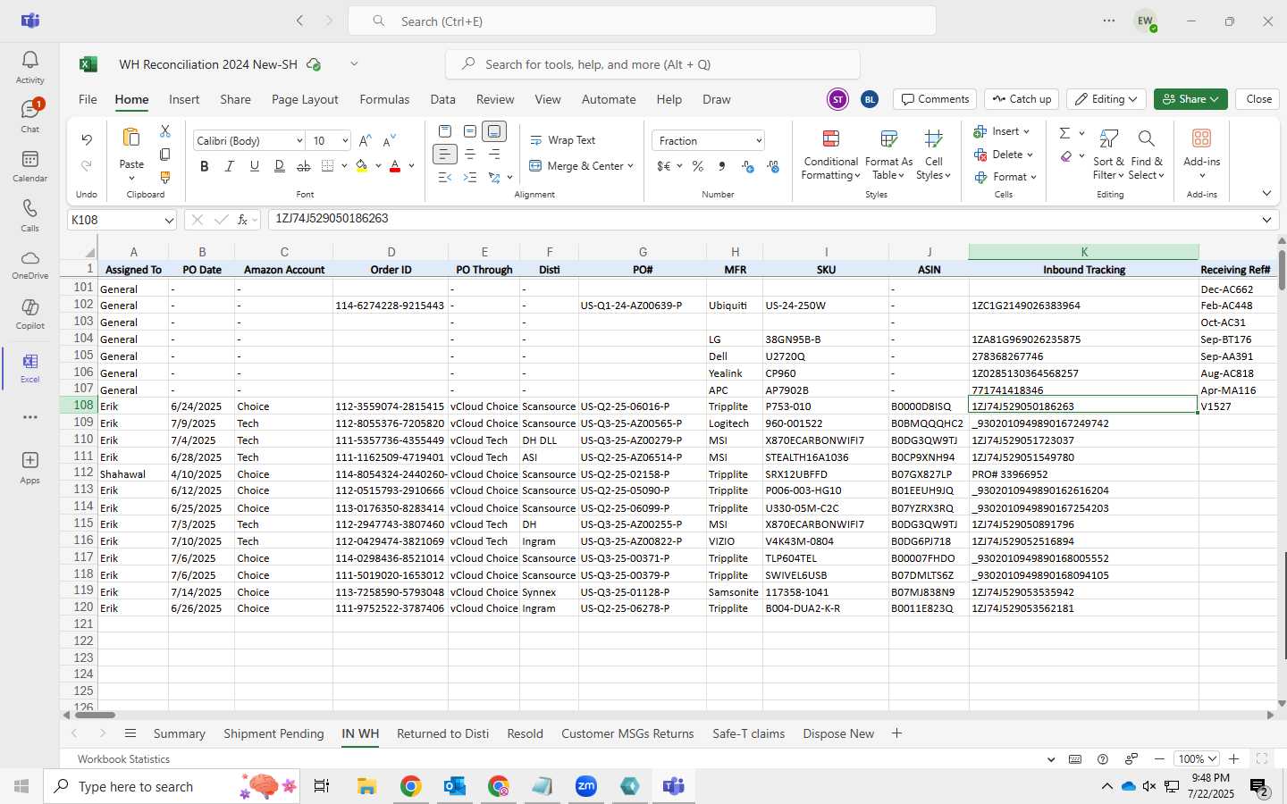Click the Comments button
This screenshot has height=804, width=1287.
point(935,99)
